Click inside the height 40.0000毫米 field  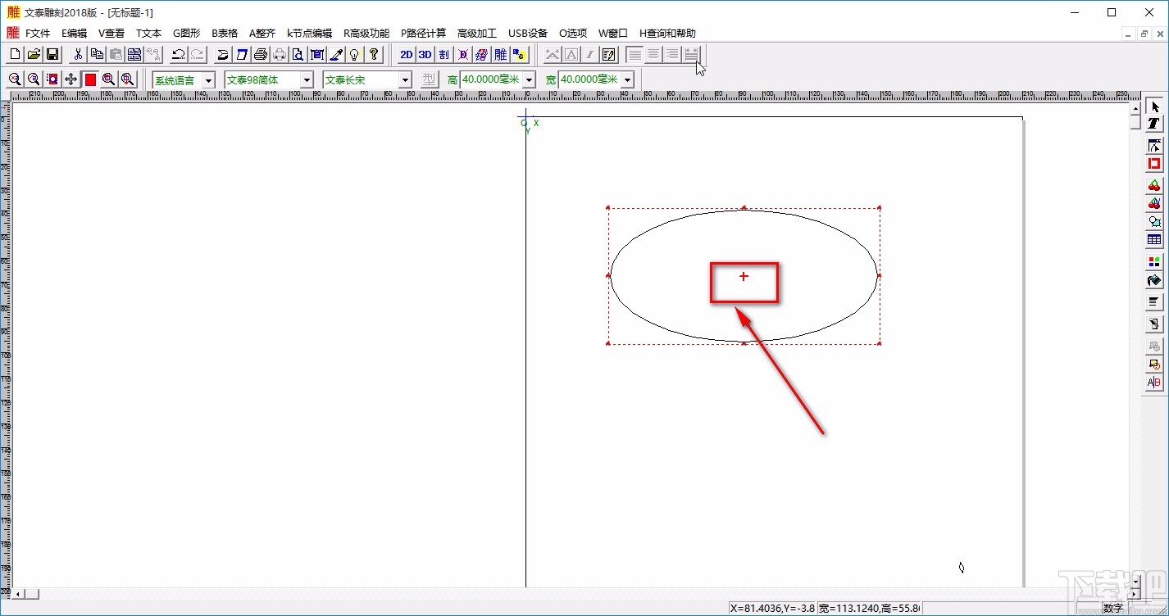(x=491, y=79)
